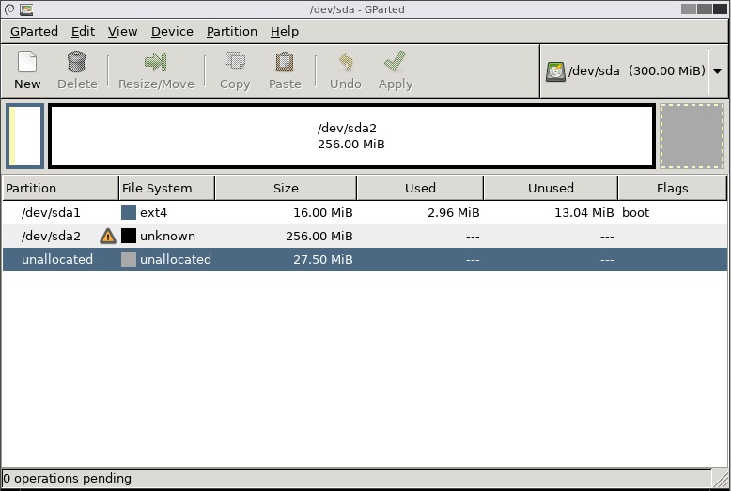The height and width of the screenshot is (491, 731).
Task: Click the Undo arrow icon
Action: (x=346, y=62)
